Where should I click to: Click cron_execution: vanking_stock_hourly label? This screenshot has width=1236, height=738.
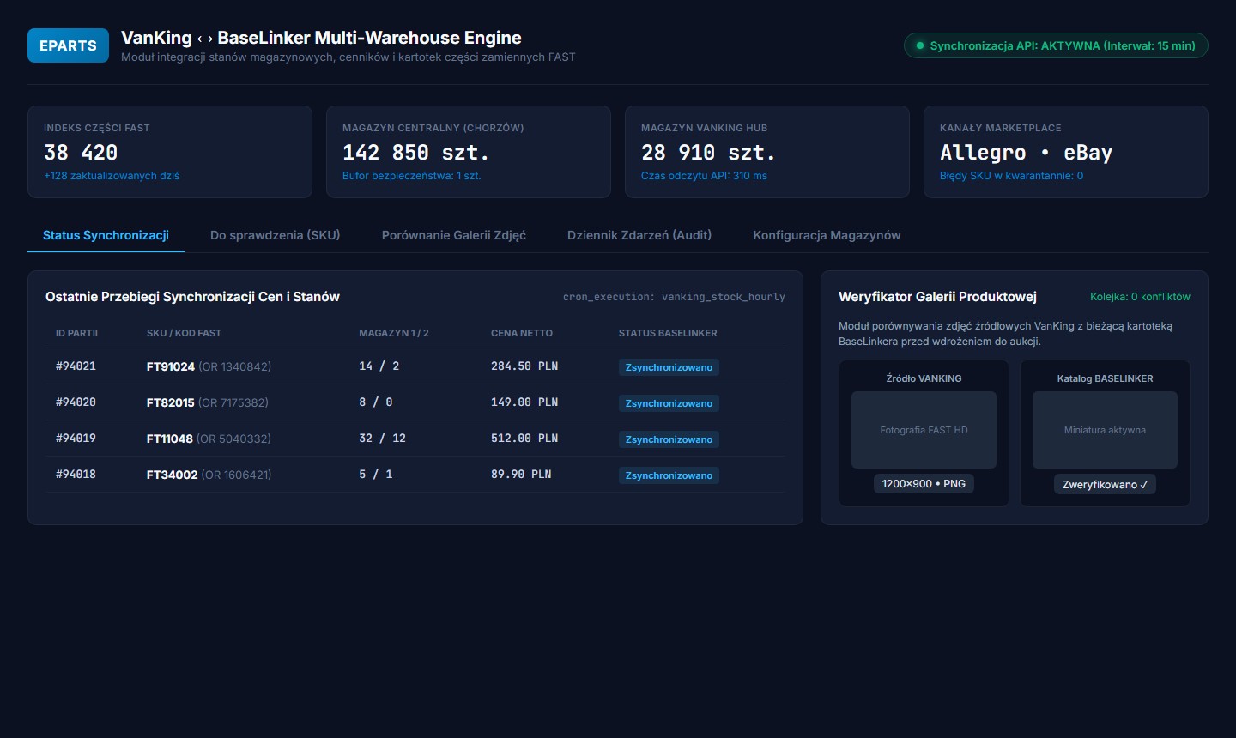674,297
